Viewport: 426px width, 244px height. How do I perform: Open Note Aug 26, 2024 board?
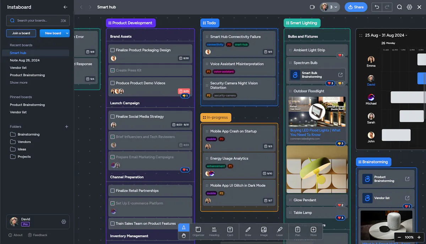pyautogui.click(x=24, y=60)
